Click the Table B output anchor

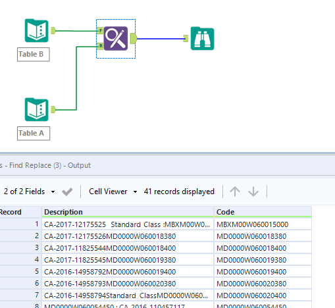(x=53, y=30)
